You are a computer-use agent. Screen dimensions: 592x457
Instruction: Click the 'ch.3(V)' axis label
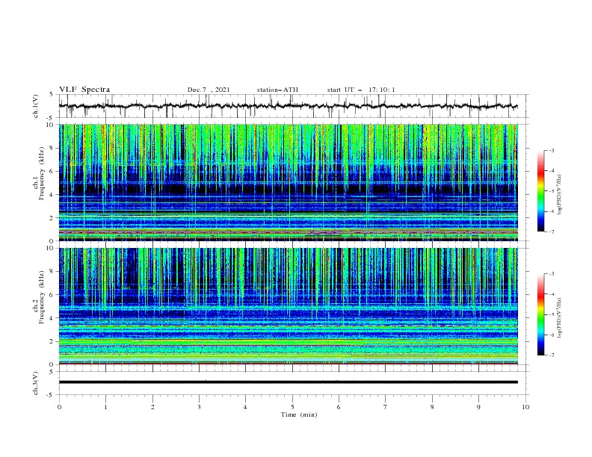click(x=36, y=383)
